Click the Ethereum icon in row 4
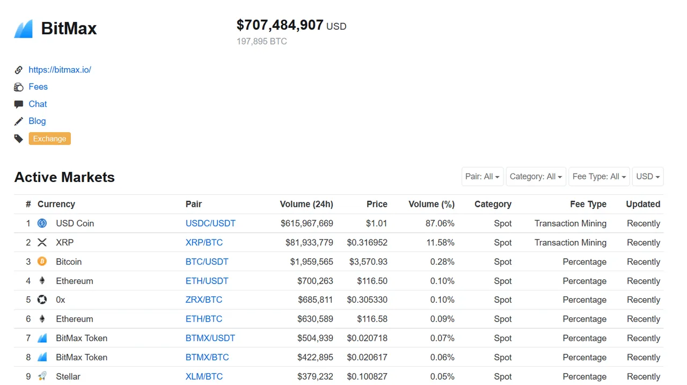This screenshot has height=385, width=687. click(42, 281)
